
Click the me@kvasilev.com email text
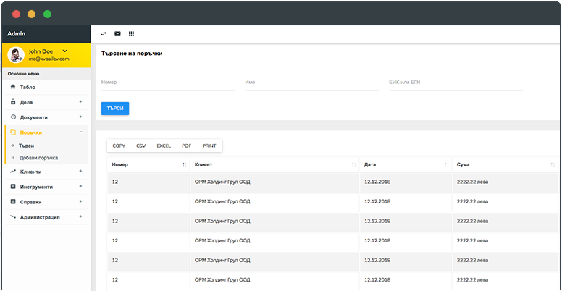click(x=49, y=59)
